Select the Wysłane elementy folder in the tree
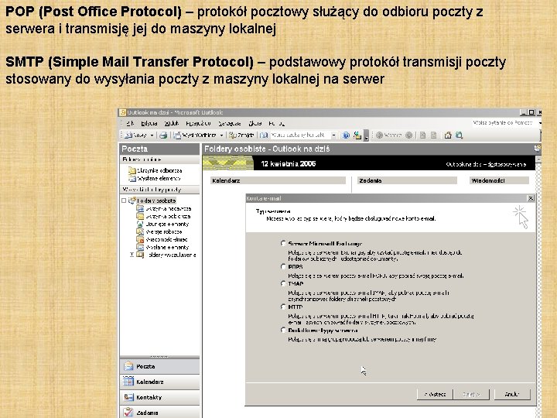The width and height of the screenshot is (557, 418). [x=162, y=248]
